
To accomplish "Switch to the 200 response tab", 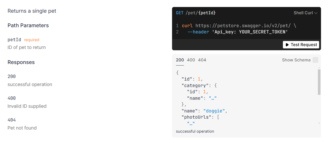I will (180, 60).
